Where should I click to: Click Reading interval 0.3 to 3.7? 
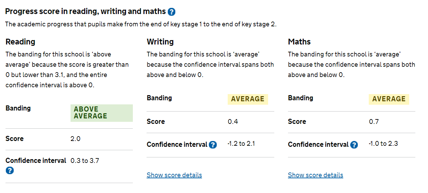click(x=85, y=160)
